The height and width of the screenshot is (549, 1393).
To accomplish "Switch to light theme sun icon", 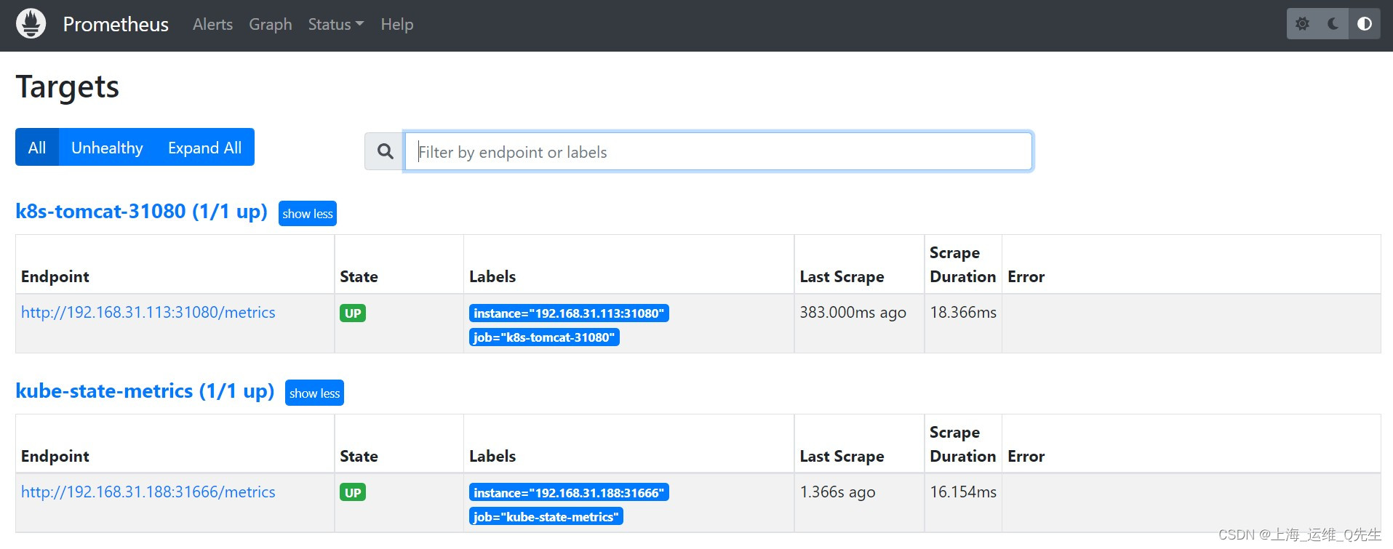I will point(1302,24).
